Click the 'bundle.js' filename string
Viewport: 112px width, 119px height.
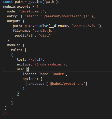43,31
